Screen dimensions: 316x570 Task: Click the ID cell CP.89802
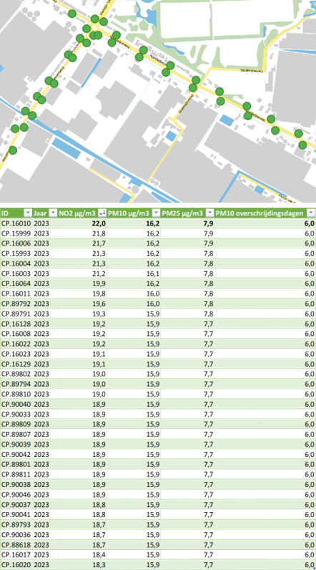16,374
